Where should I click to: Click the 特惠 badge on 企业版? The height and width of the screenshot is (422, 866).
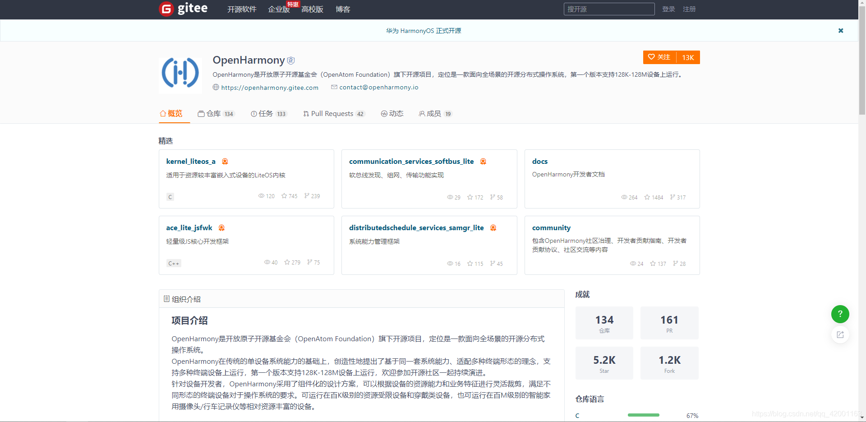click(293, 5)
